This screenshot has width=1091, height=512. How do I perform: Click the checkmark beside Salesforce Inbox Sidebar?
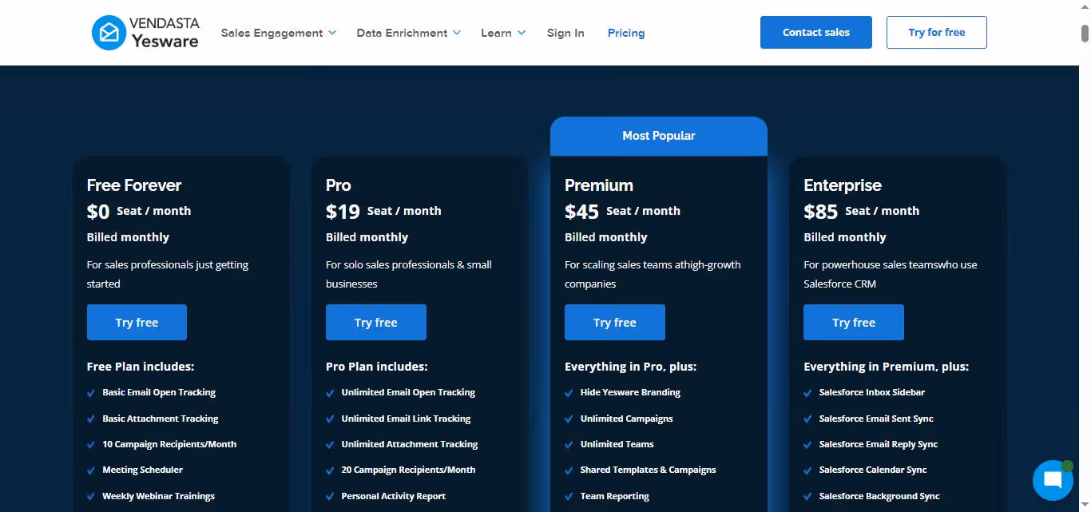coord(807,392)
